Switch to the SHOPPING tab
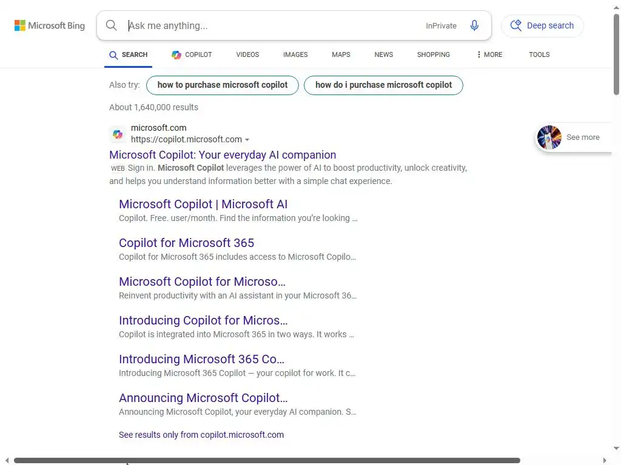 coord(433,54)
